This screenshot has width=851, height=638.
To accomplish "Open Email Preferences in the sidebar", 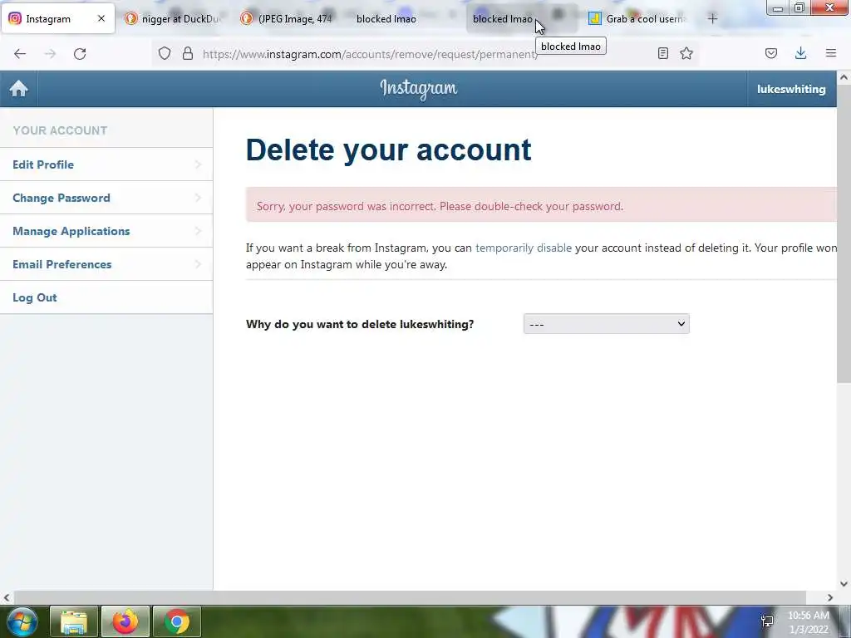I will click(106, 264).
